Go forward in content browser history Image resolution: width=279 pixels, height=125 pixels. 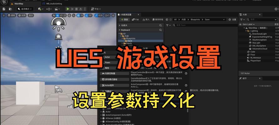[171, 20]
